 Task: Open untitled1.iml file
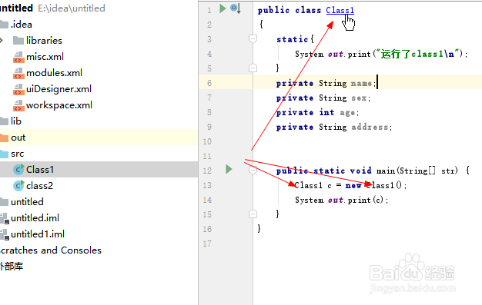click(38, 234)
